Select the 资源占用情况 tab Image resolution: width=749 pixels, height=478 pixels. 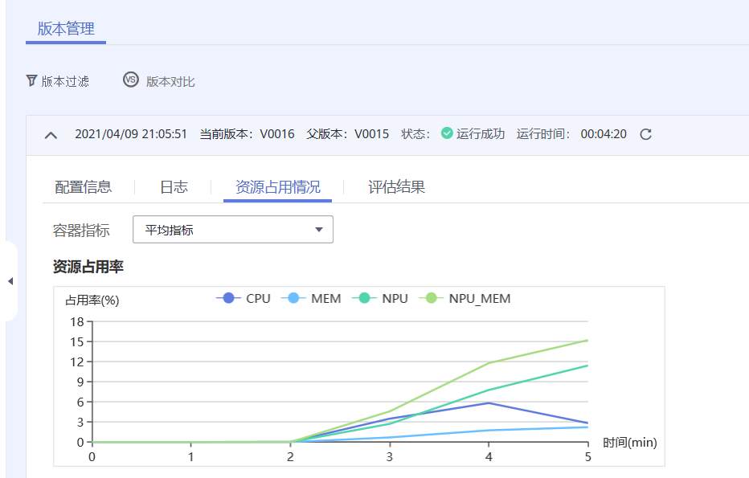(277, 187)
